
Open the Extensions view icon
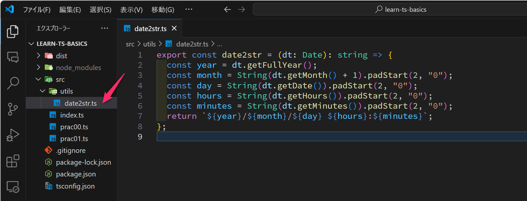pyautogui.click(x=13, y=161)
